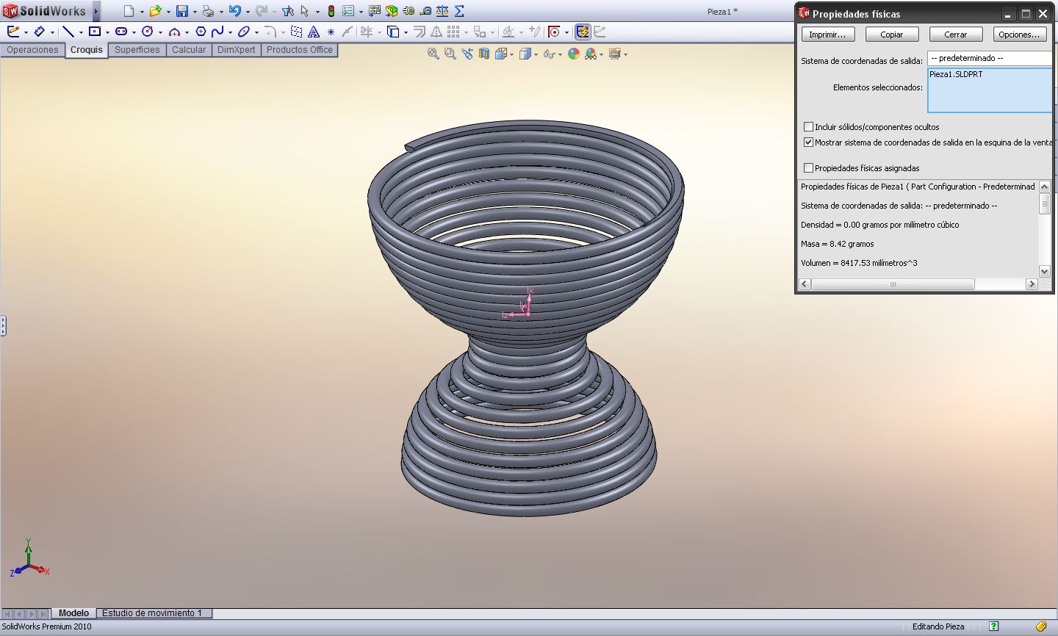Click the Opciones... button
Viewport: 1058px width, 636px height.
1019,35
